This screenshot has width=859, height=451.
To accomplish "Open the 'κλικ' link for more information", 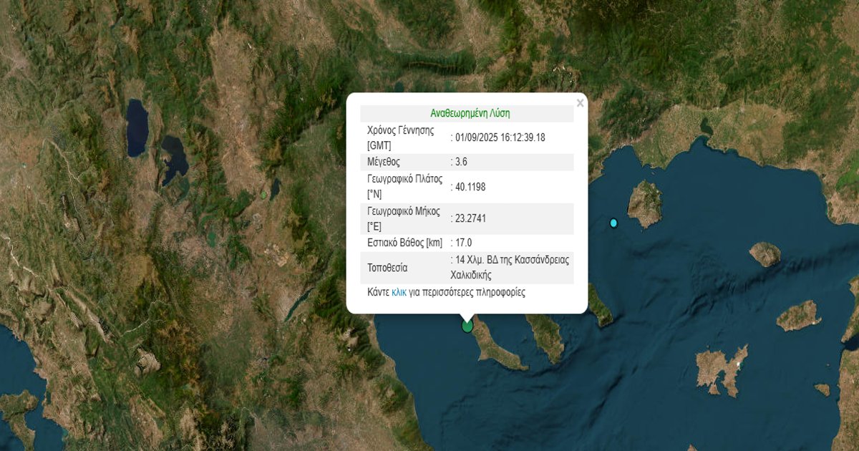I will pos(399,293).
